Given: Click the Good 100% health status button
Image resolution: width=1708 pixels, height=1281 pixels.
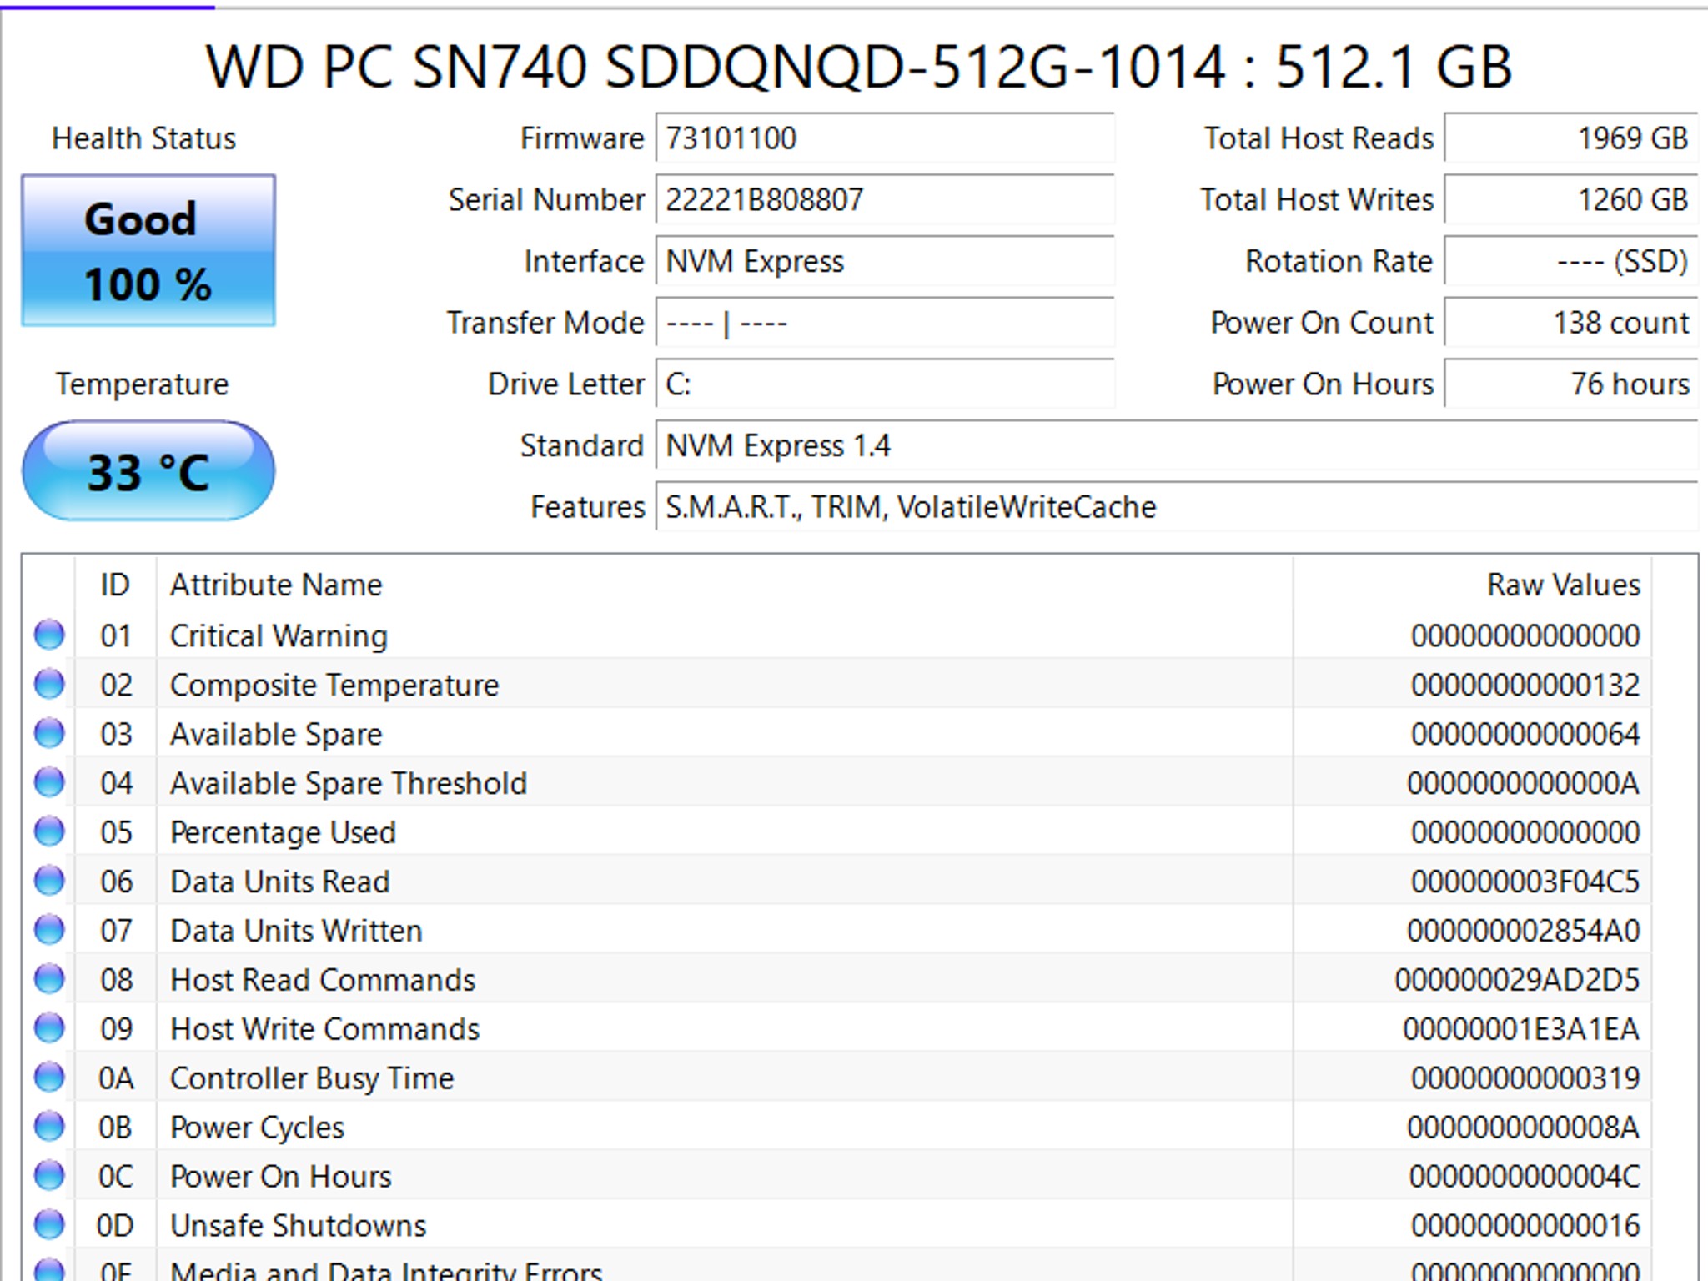Looking at the screenshot, I should [148, 250].
